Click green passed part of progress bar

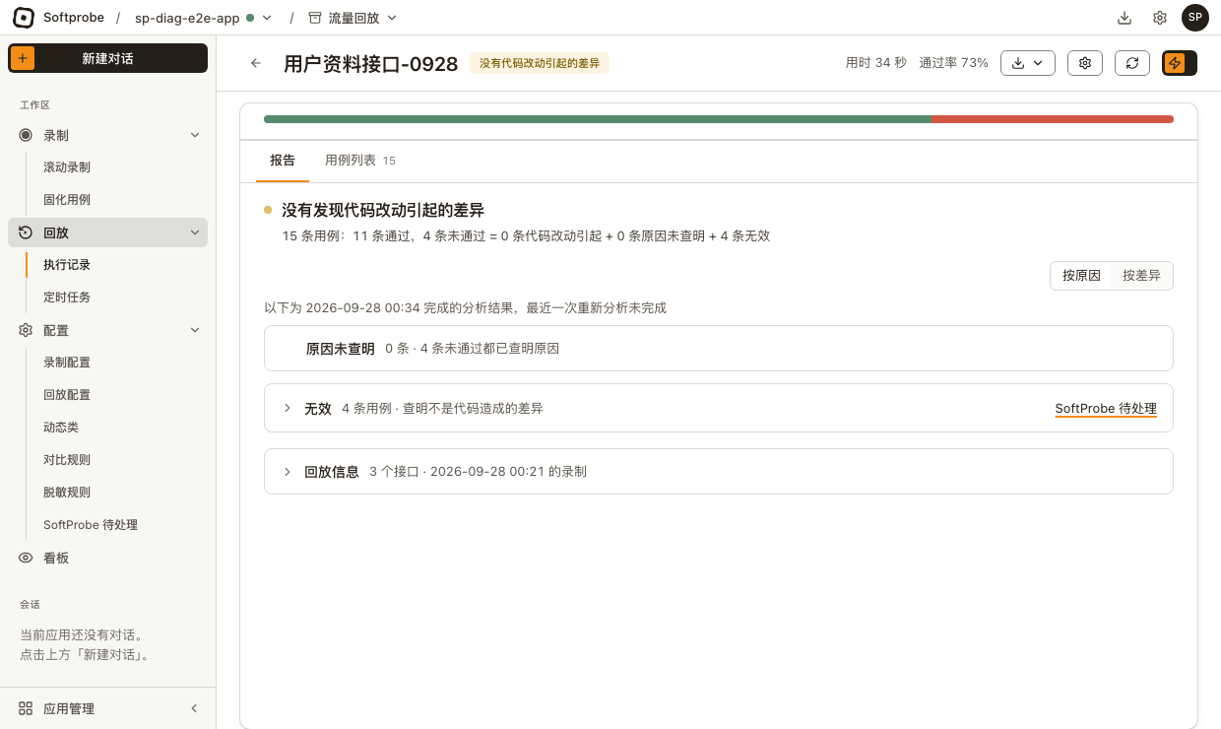598,119
